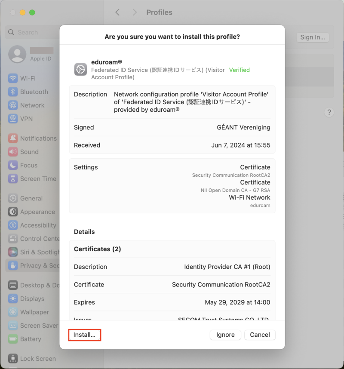
Task: Click the eduroam® profile title
Action: (107, 62)
